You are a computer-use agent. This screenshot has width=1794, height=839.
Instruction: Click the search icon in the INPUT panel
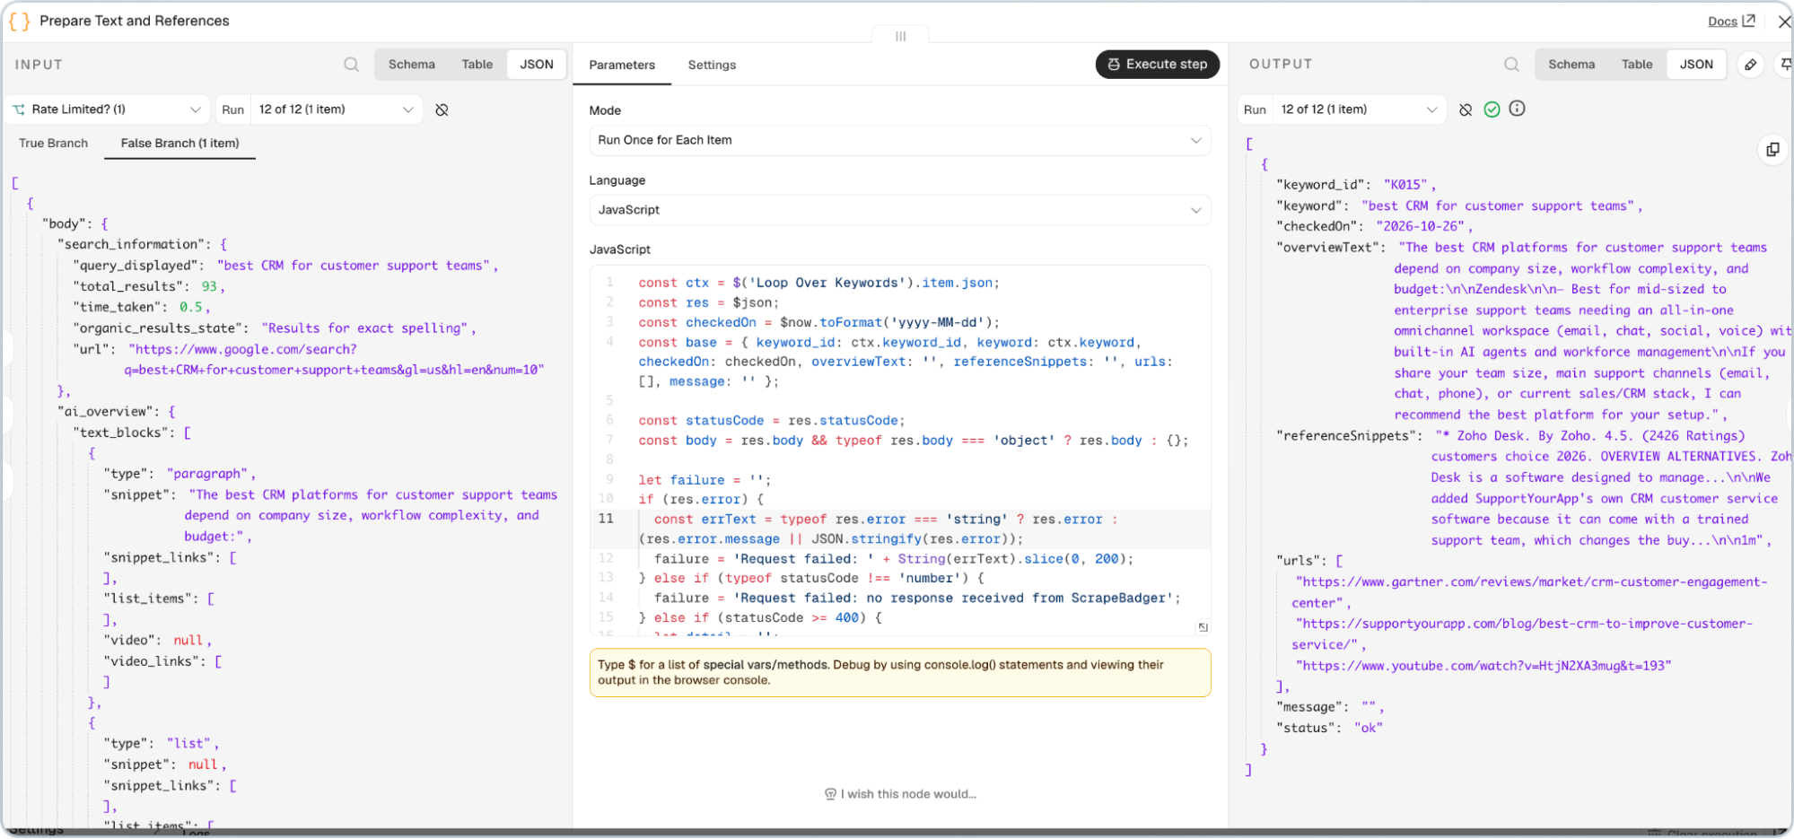[351, 65]
